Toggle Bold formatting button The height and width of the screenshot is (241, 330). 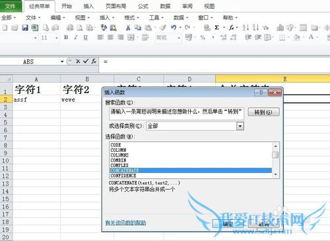coord(66,38)
